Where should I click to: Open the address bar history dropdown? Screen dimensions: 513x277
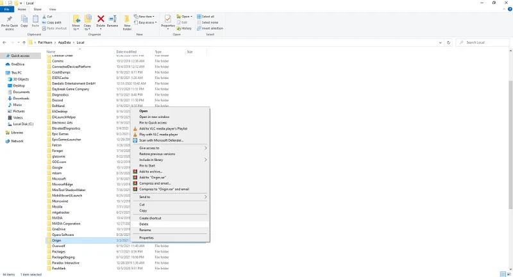(440, 42)
